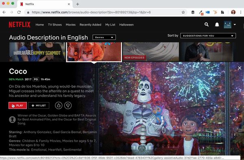This screenshot has width=244, height=160.
Task: Click the Emotional tag
Action: 39,150
